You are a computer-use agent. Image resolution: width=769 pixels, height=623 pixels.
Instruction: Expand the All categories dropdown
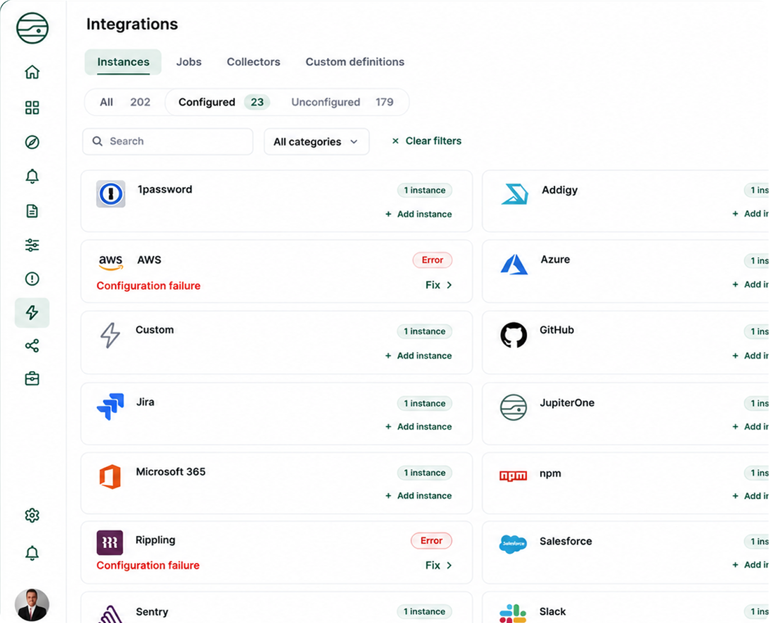(316, 142)
